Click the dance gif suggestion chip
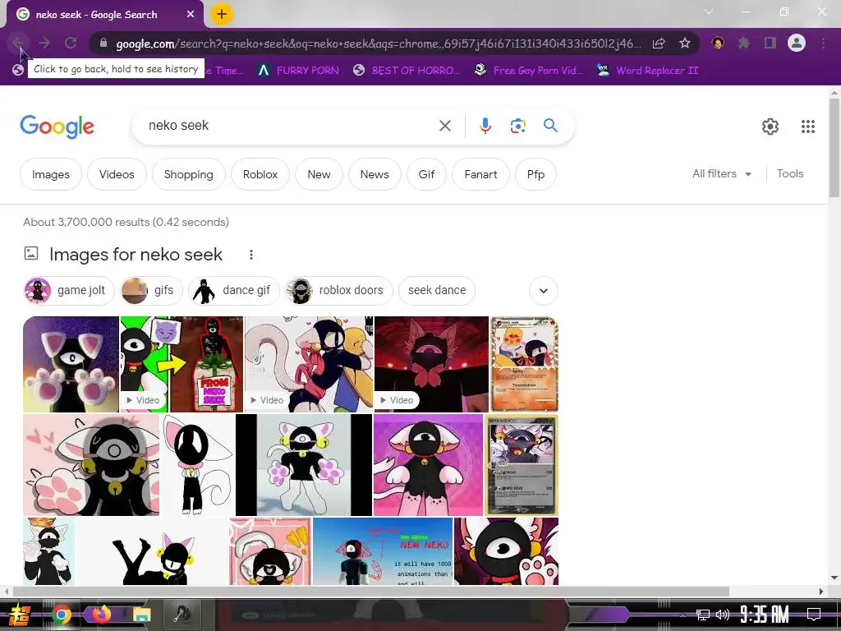The height and width of the screenshot is (631, 841). coord(233,290)
